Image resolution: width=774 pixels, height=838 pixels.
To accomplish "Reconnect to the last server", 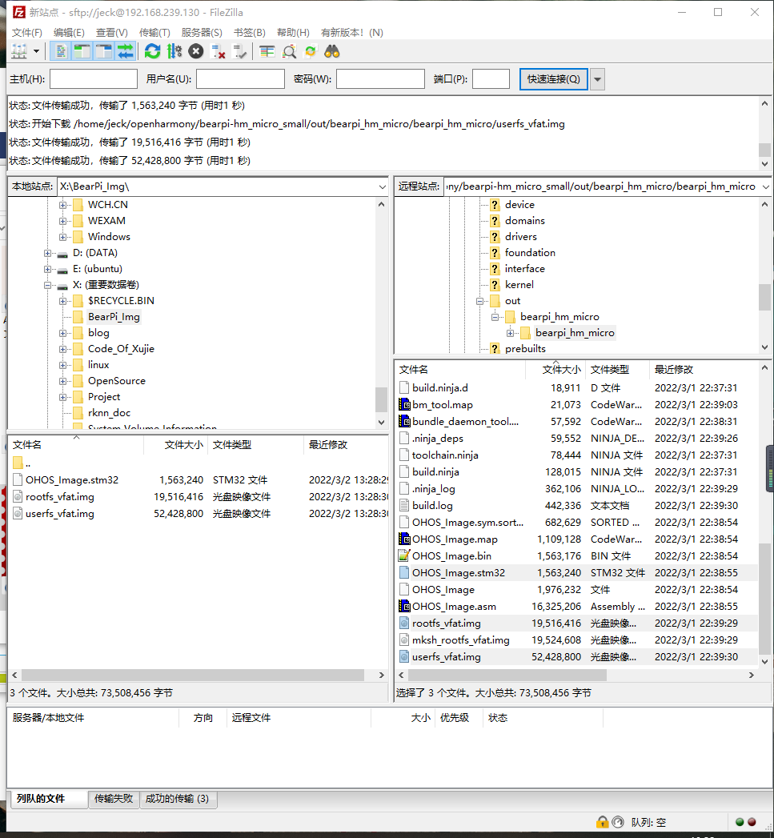I will (x=240, y=52).
